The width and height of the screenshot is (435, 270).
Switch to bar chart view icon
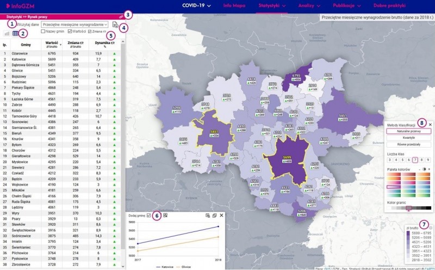pyautogui.click(x=7, y=34)
